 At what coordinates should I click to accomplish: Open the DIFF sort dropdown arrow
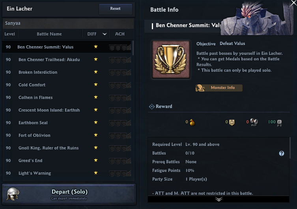pyautogui.click(x=105, y=34)
